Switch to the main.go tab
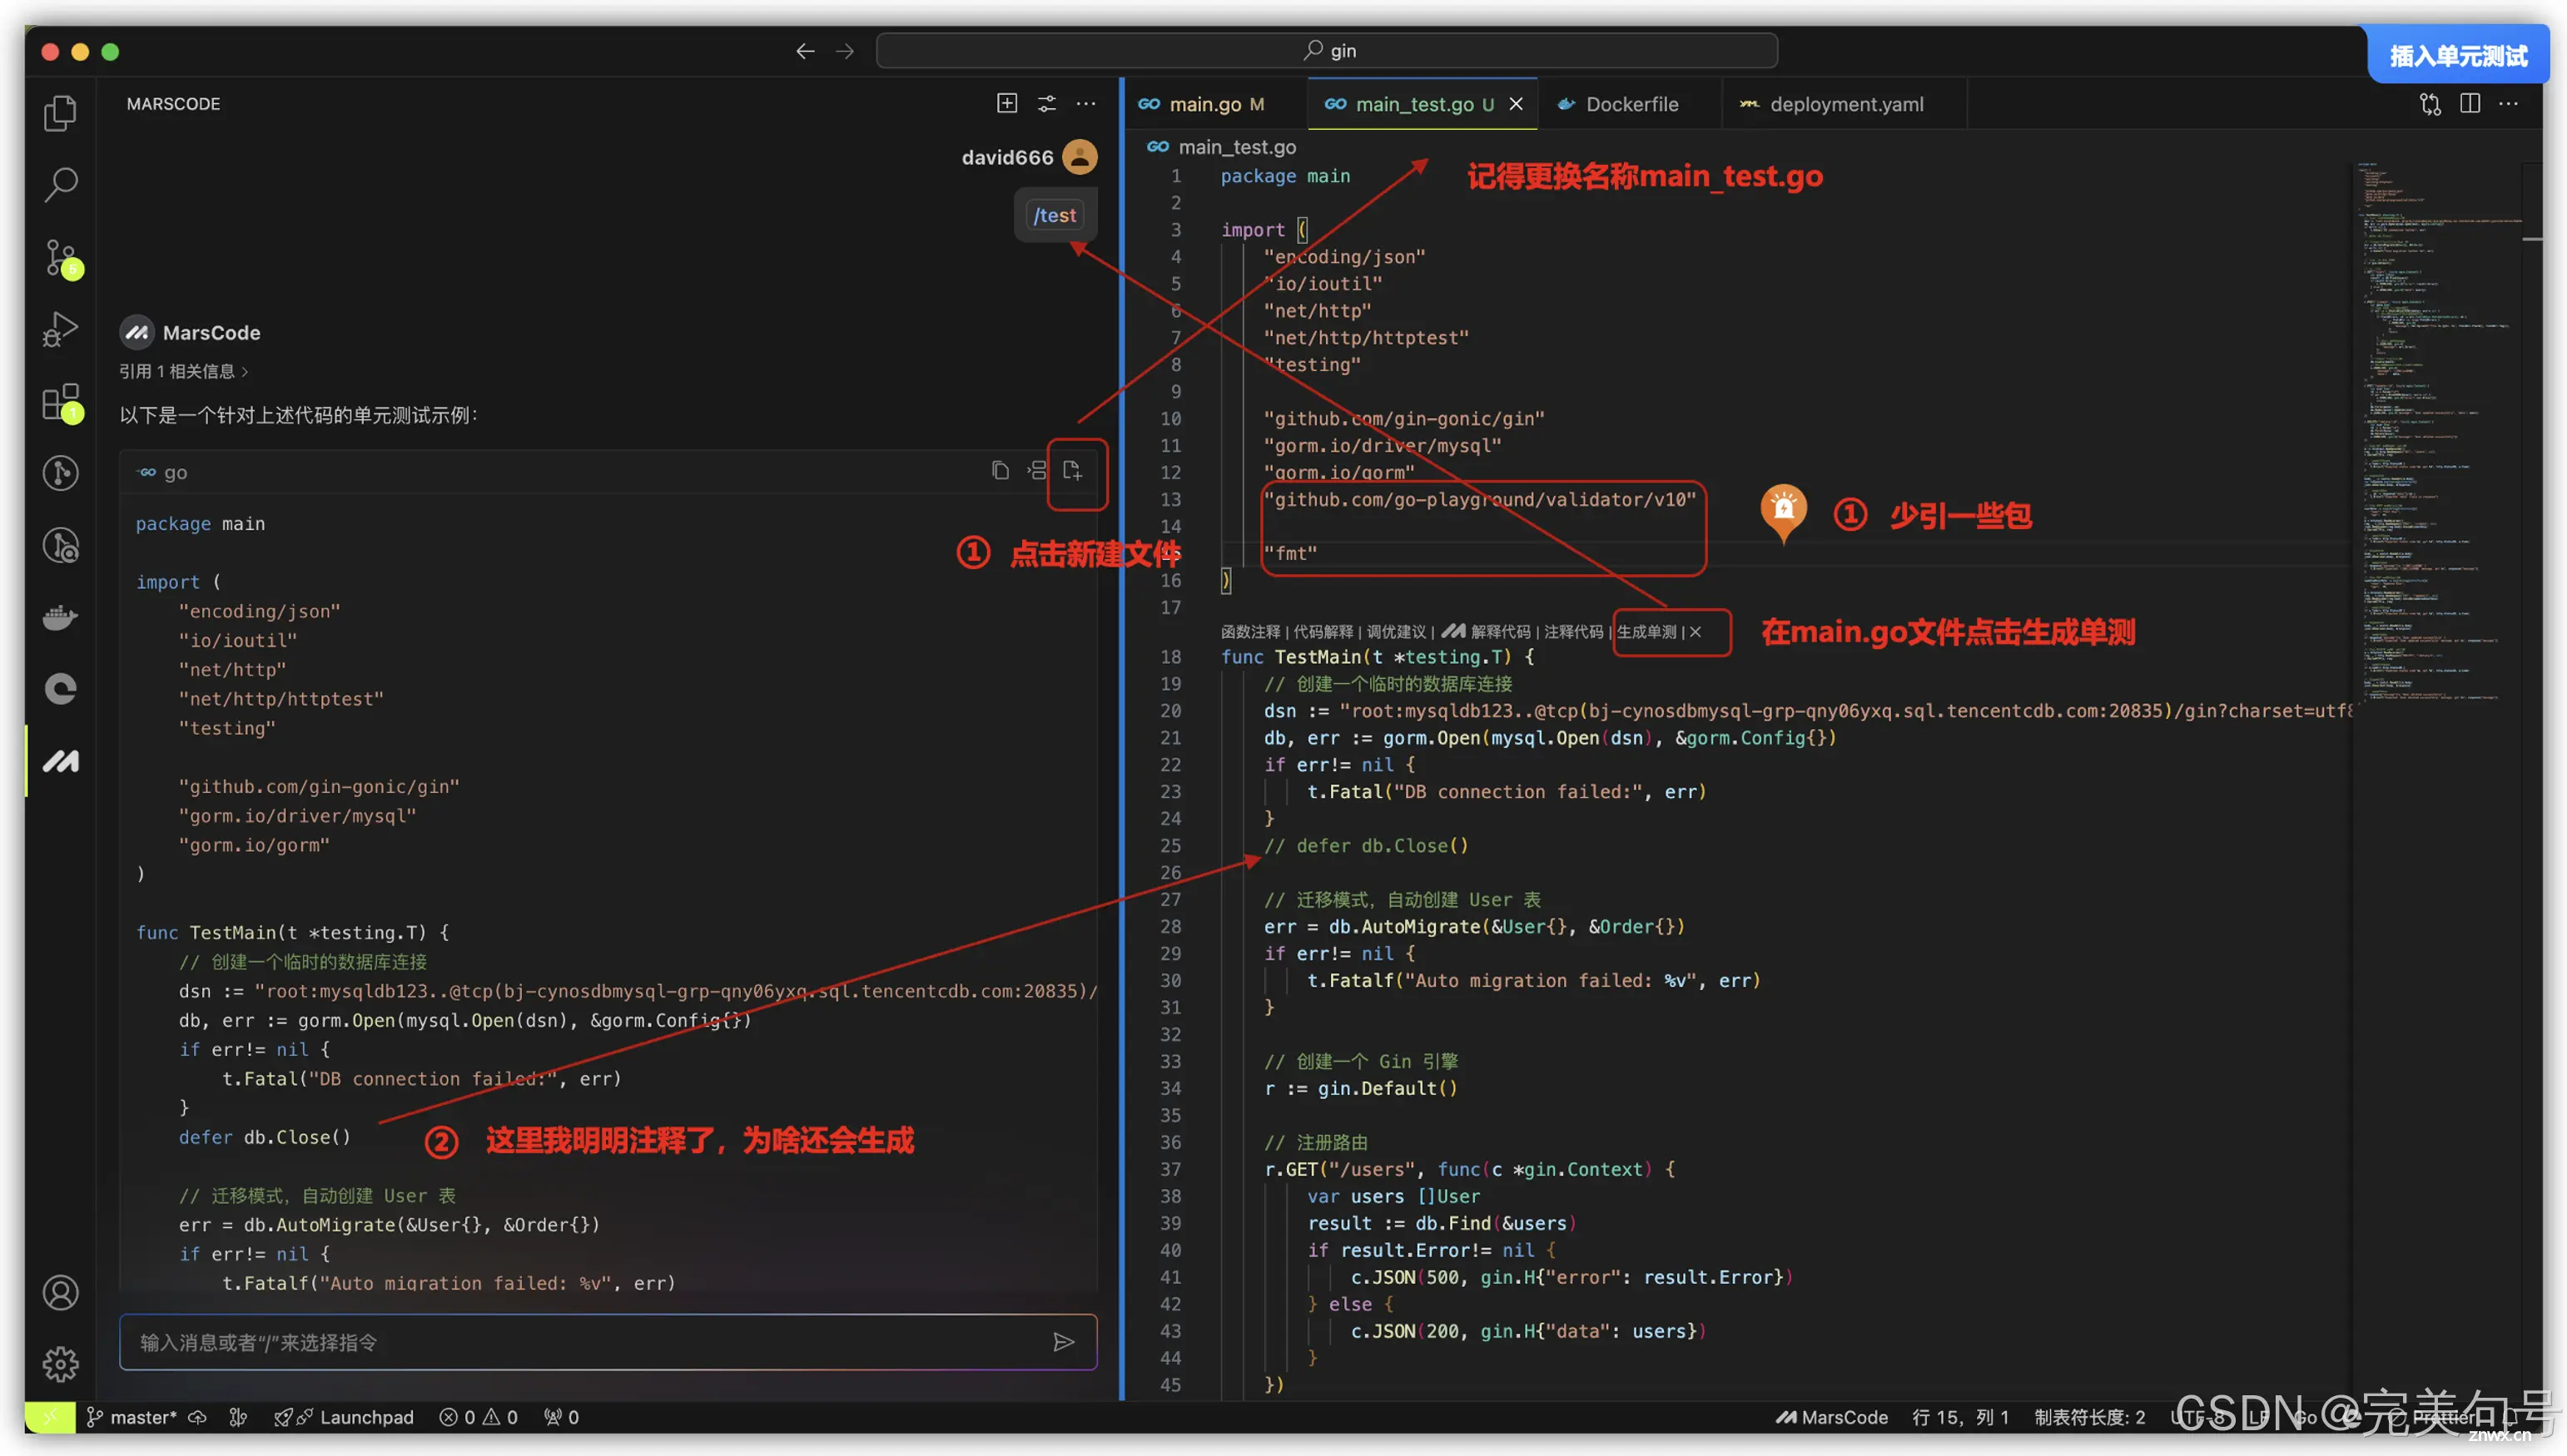 coord(1204,104)
